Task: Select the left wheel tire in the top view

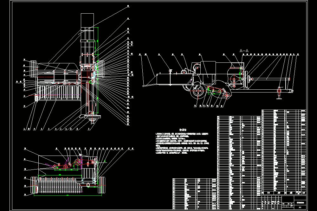Action: (34, 69)
